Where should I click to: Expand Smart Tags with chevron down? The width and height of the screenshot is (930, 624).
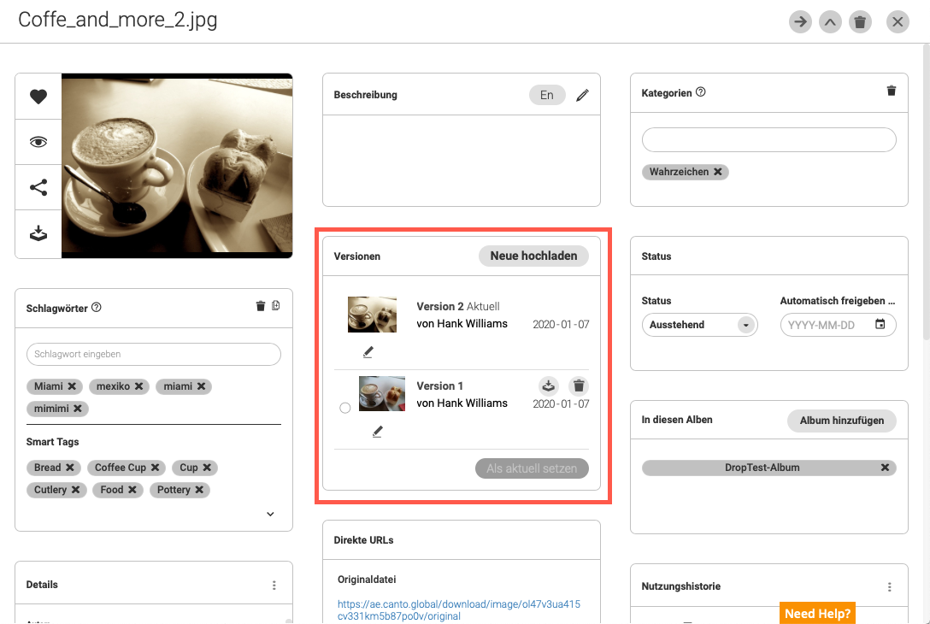[x=270, y=515]
